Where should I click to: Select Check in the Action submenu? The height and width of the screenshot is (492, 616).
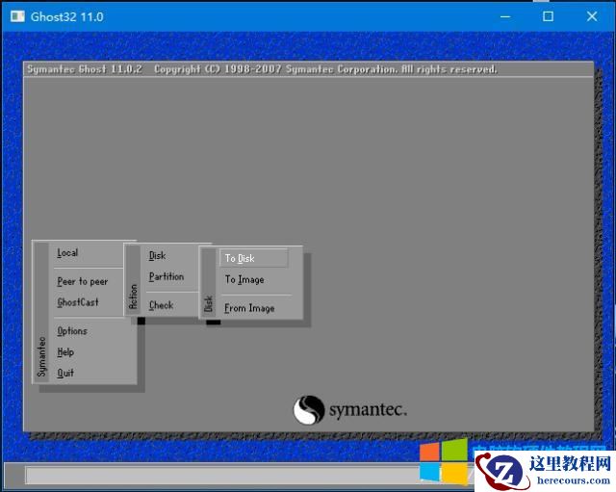[161, 305]
